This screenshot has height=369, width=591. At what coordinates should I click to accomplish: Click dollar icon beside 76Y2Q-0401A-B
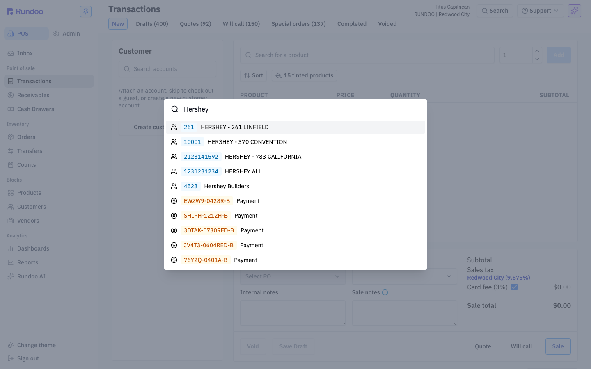[174, 260]
